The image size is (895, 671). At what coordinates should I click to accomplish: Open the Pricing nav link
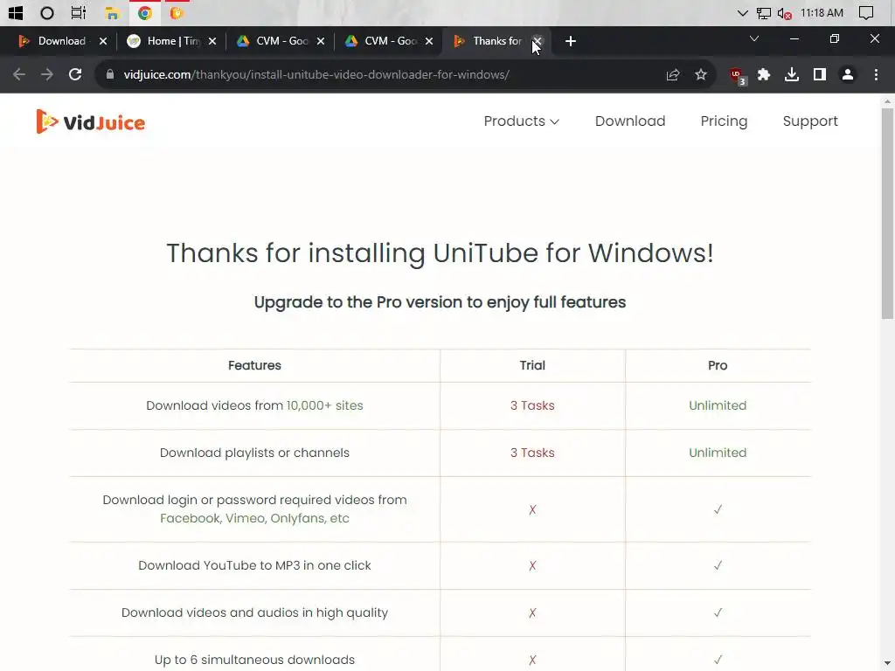pyautogui.click(x=724, y=121)
